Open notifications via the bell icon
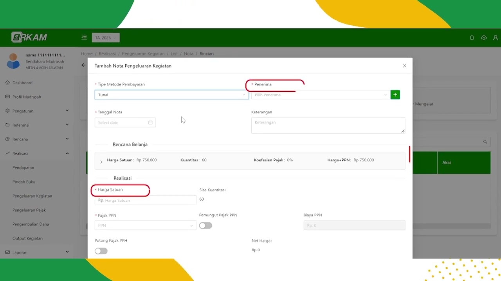This screenshot has width=501, height=281. pyautogui.click(x=472, y=38)
